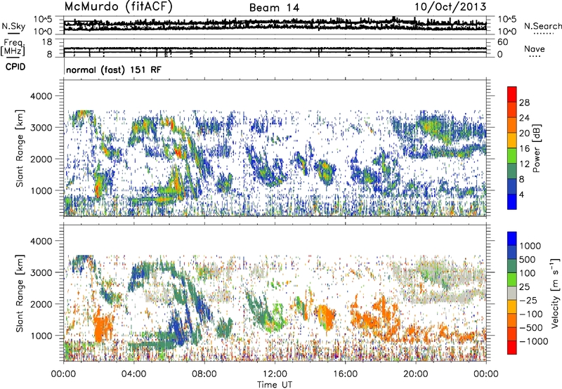Pick the yellow Velocity segment between -100 and -25
Viewport: 562px width, 389px height.
(x=512, y=307)
